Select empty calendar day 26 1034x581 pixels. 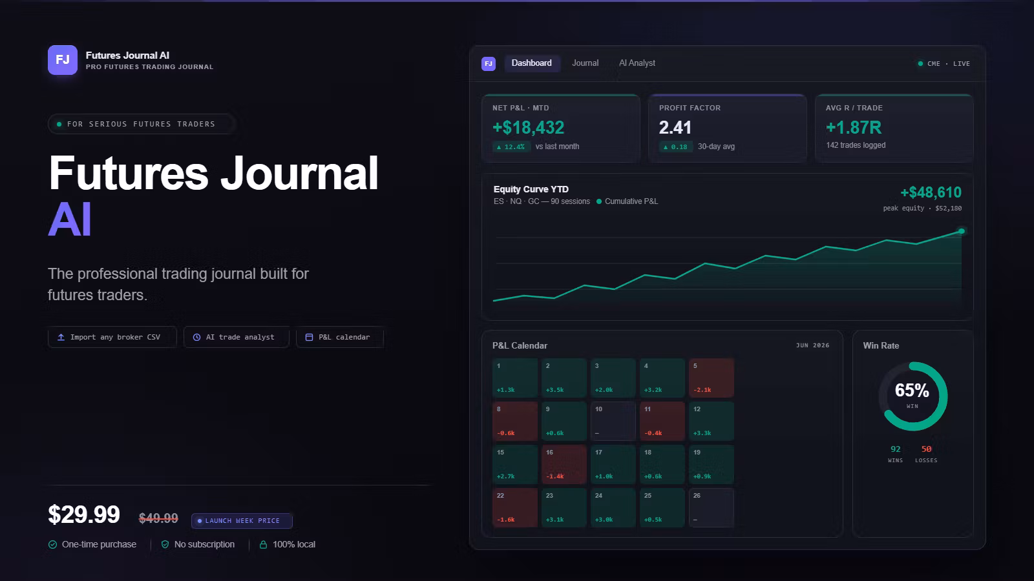pyautogui.click(x=712, y=507)
